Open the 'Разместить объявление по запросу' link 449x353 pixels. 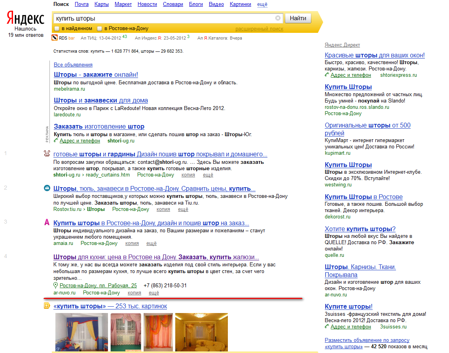[367, 340]
